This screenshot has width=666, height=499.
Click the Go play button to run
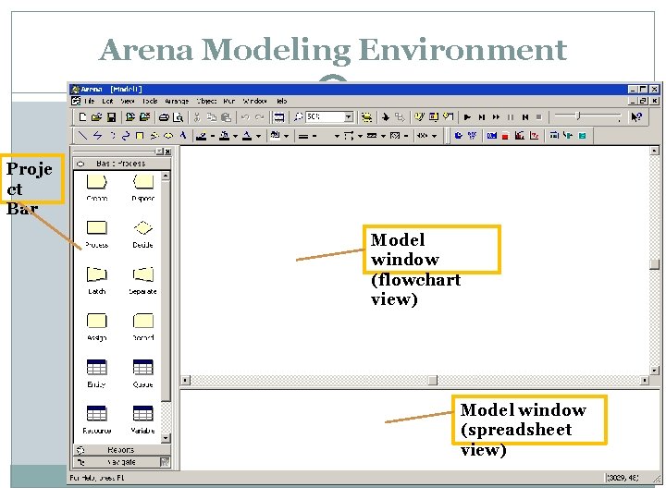pyautogui.click(x=467, y=117)
